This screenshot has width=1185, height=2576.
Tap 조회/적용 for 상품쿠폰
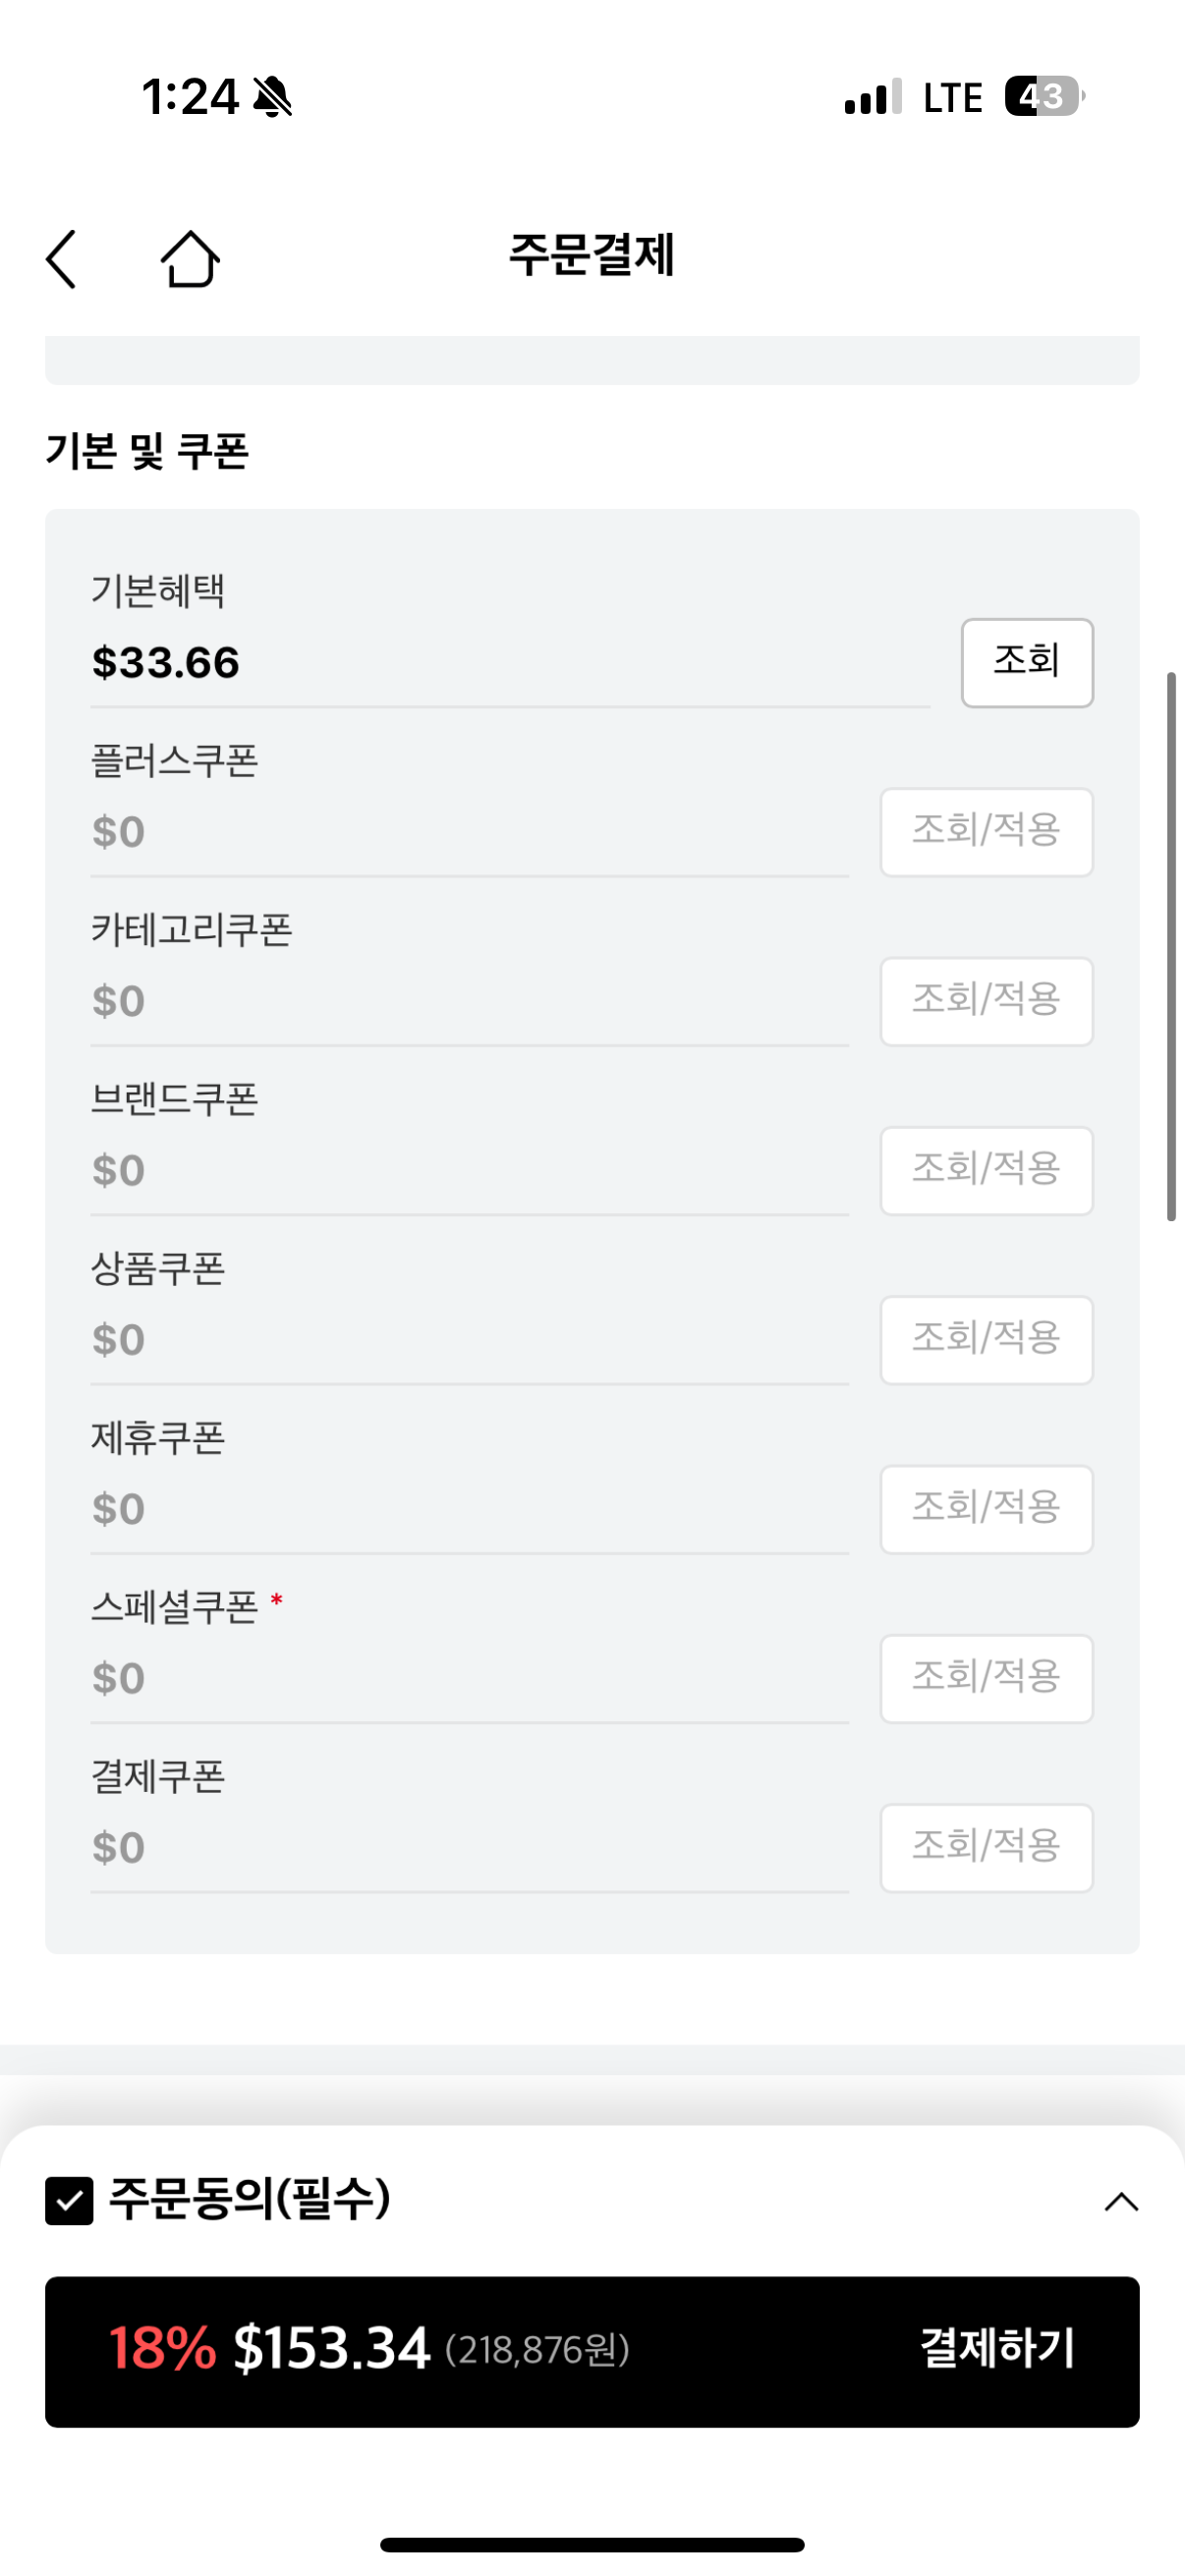tap(986, 1340)
